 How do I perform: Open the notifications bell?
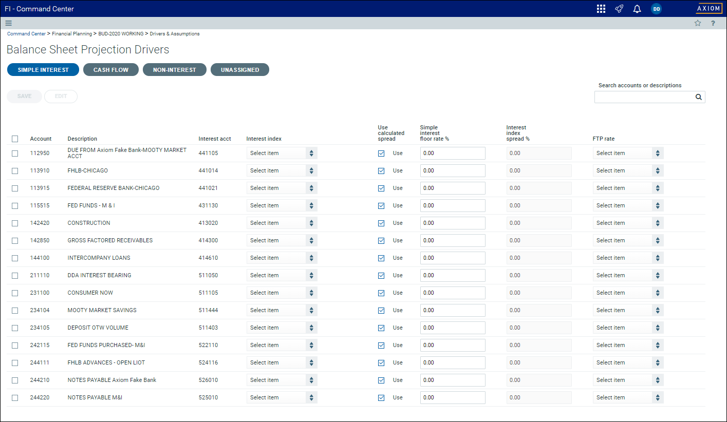pyautogui.click(x=637, y=9)
